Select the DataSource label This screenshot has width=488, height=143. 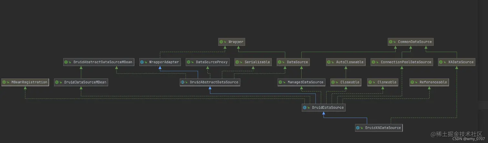[298, 62]
